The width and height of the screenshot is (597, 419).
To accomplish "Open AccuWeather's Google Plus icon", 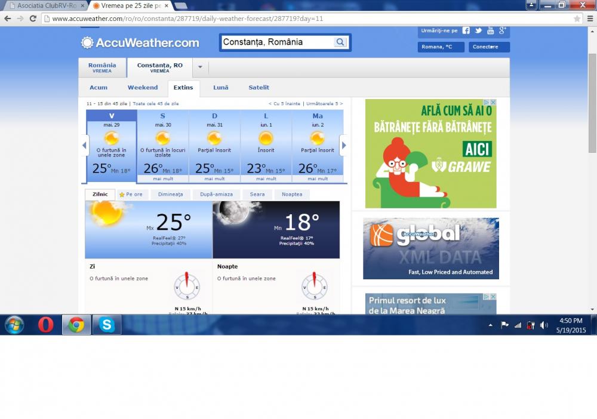I will tap(503, 30).
